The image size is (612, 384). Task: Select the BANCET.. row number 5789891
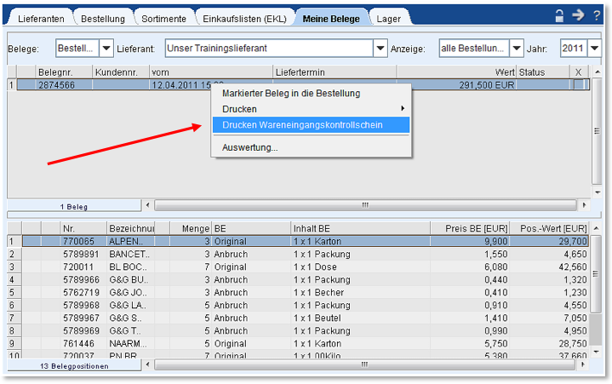[x=83, y=254]
